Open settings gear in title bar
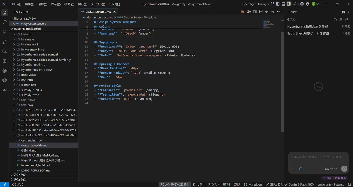This screenshot has height=187, width=353. [307, 4]
